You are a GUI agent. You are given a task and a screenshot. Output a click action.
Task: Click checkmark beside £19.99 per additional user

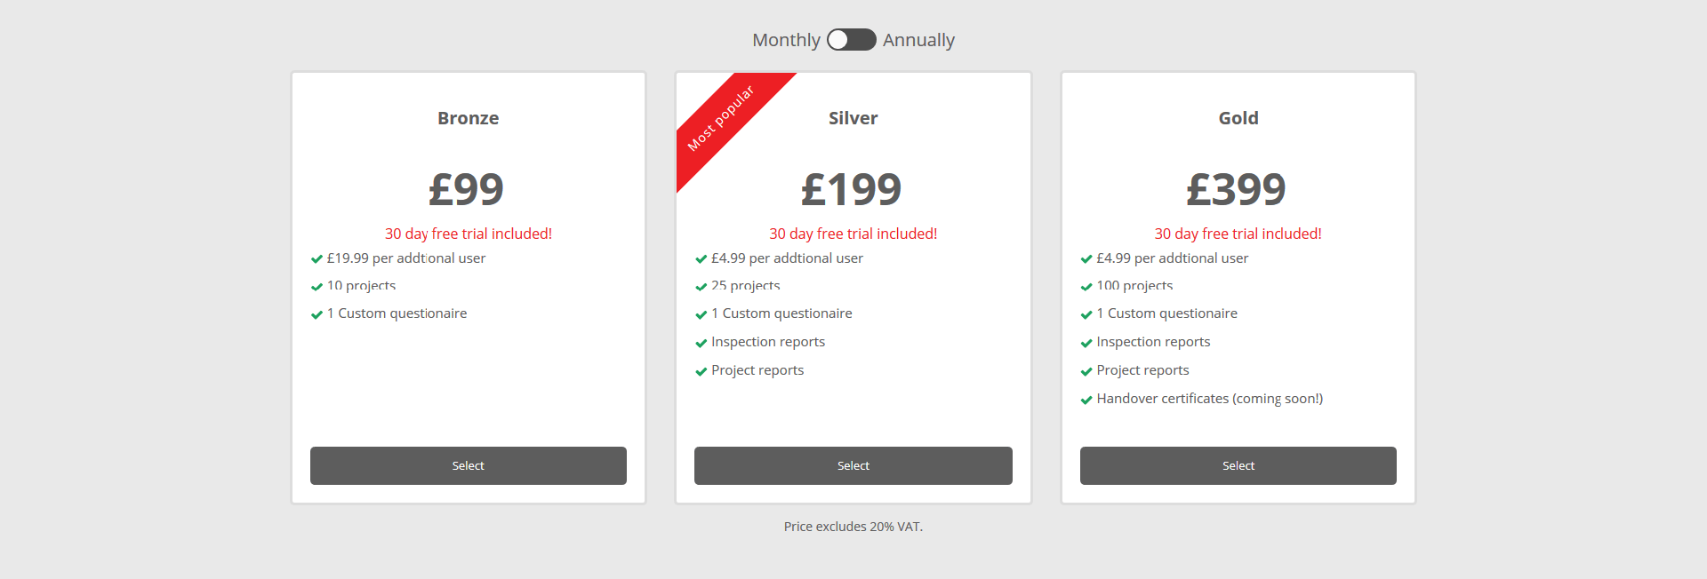pos(317,259)
